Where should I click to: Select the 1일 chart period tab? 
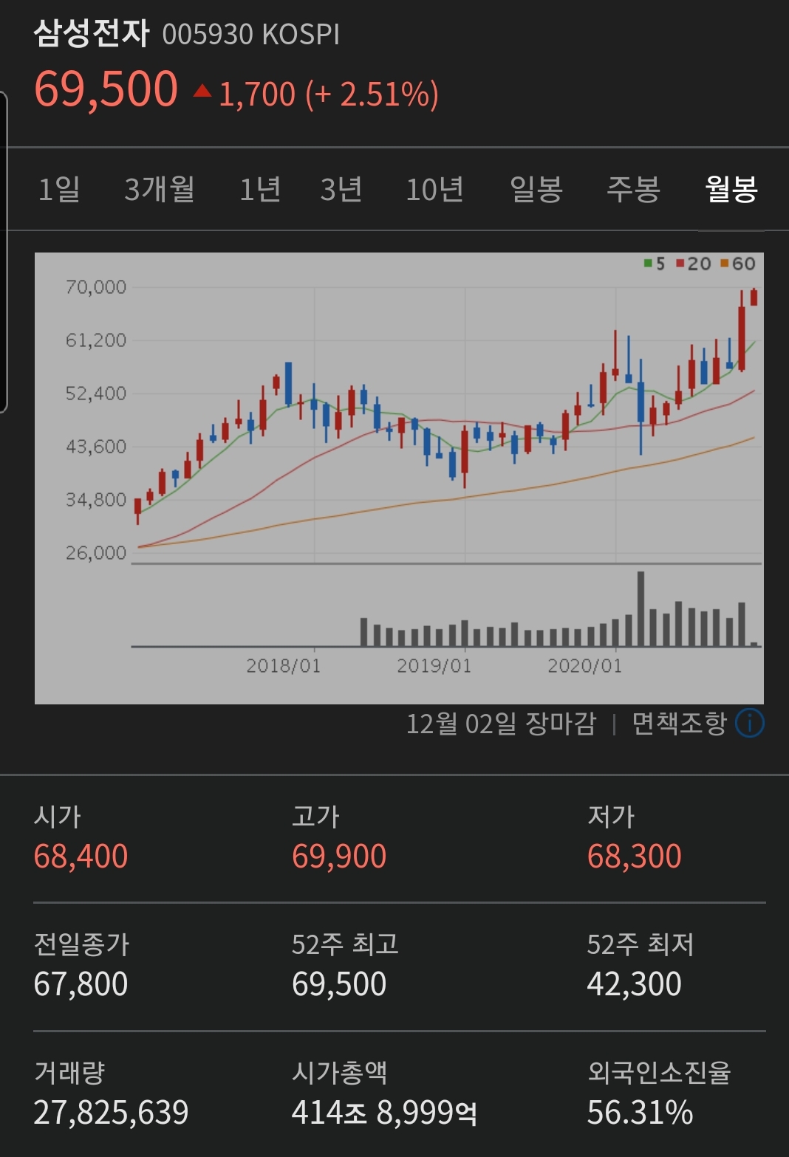(x=59, y=190)
